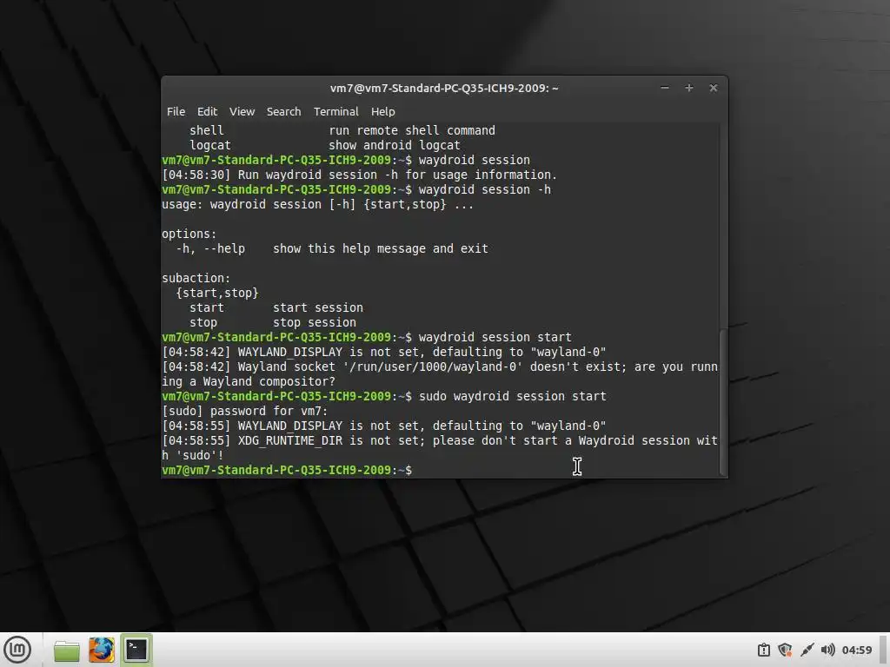This screenshot has width=890, height=667.
Task: Click the 'usage: waydroid session' line
Action: point(317,204)
